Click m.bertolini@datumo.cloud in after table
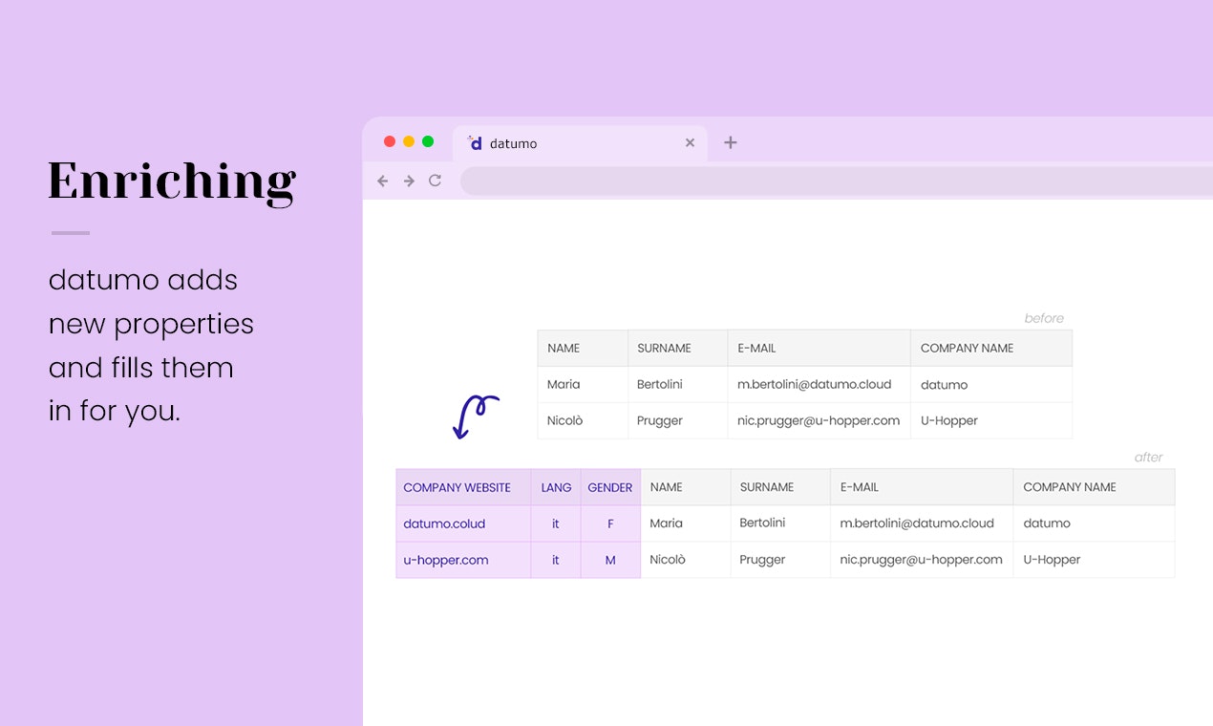 click(922, 523)
